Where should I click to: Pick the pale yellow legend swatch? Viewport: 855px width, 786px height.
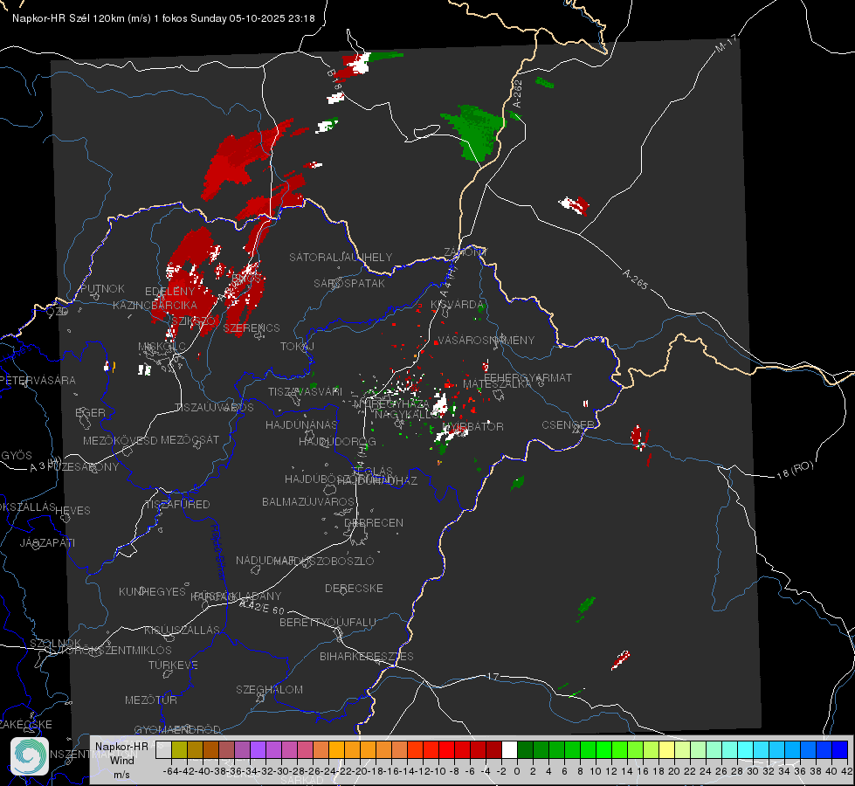coord(667,750)
